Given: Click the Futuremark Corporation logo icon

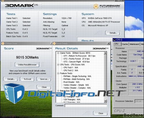Looking at the screenshot, I should [x=96, y=6].
